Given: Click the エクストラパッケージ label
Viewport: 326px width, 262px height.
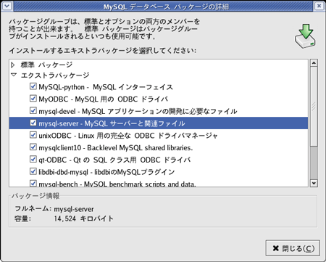Looking at the screenshot, I should pyautogui.click(x=55, y=75).
